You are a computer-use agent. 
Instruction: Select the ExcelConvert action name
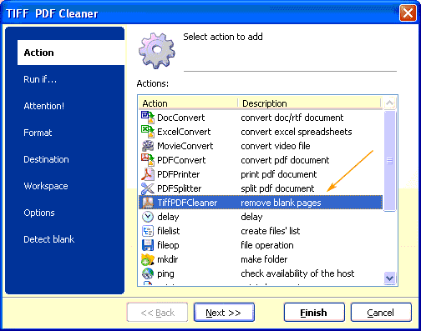[x=184, y=132]
